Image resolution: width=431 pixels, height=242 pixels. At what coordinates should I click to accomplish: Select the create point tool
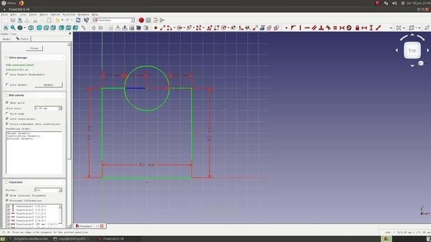156,28
